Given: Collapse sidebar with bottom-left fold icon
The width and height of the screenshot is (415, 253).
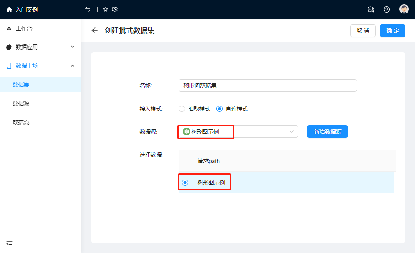Looking at the screenshot, I should click(x=10, y=243).
